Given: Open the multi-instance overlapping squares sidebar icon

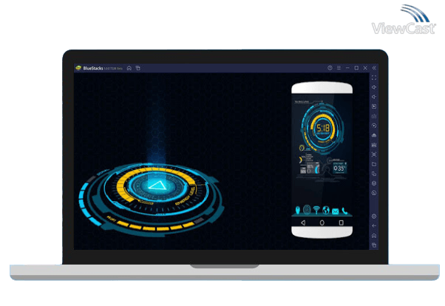Looking at the screenshot, I should [374, 174].
